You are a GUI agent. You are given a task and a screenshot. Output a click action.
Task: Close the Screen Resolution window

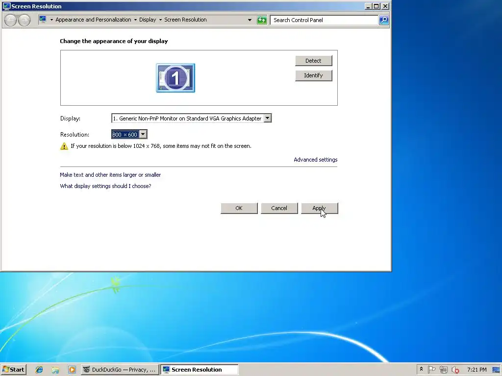385,6
